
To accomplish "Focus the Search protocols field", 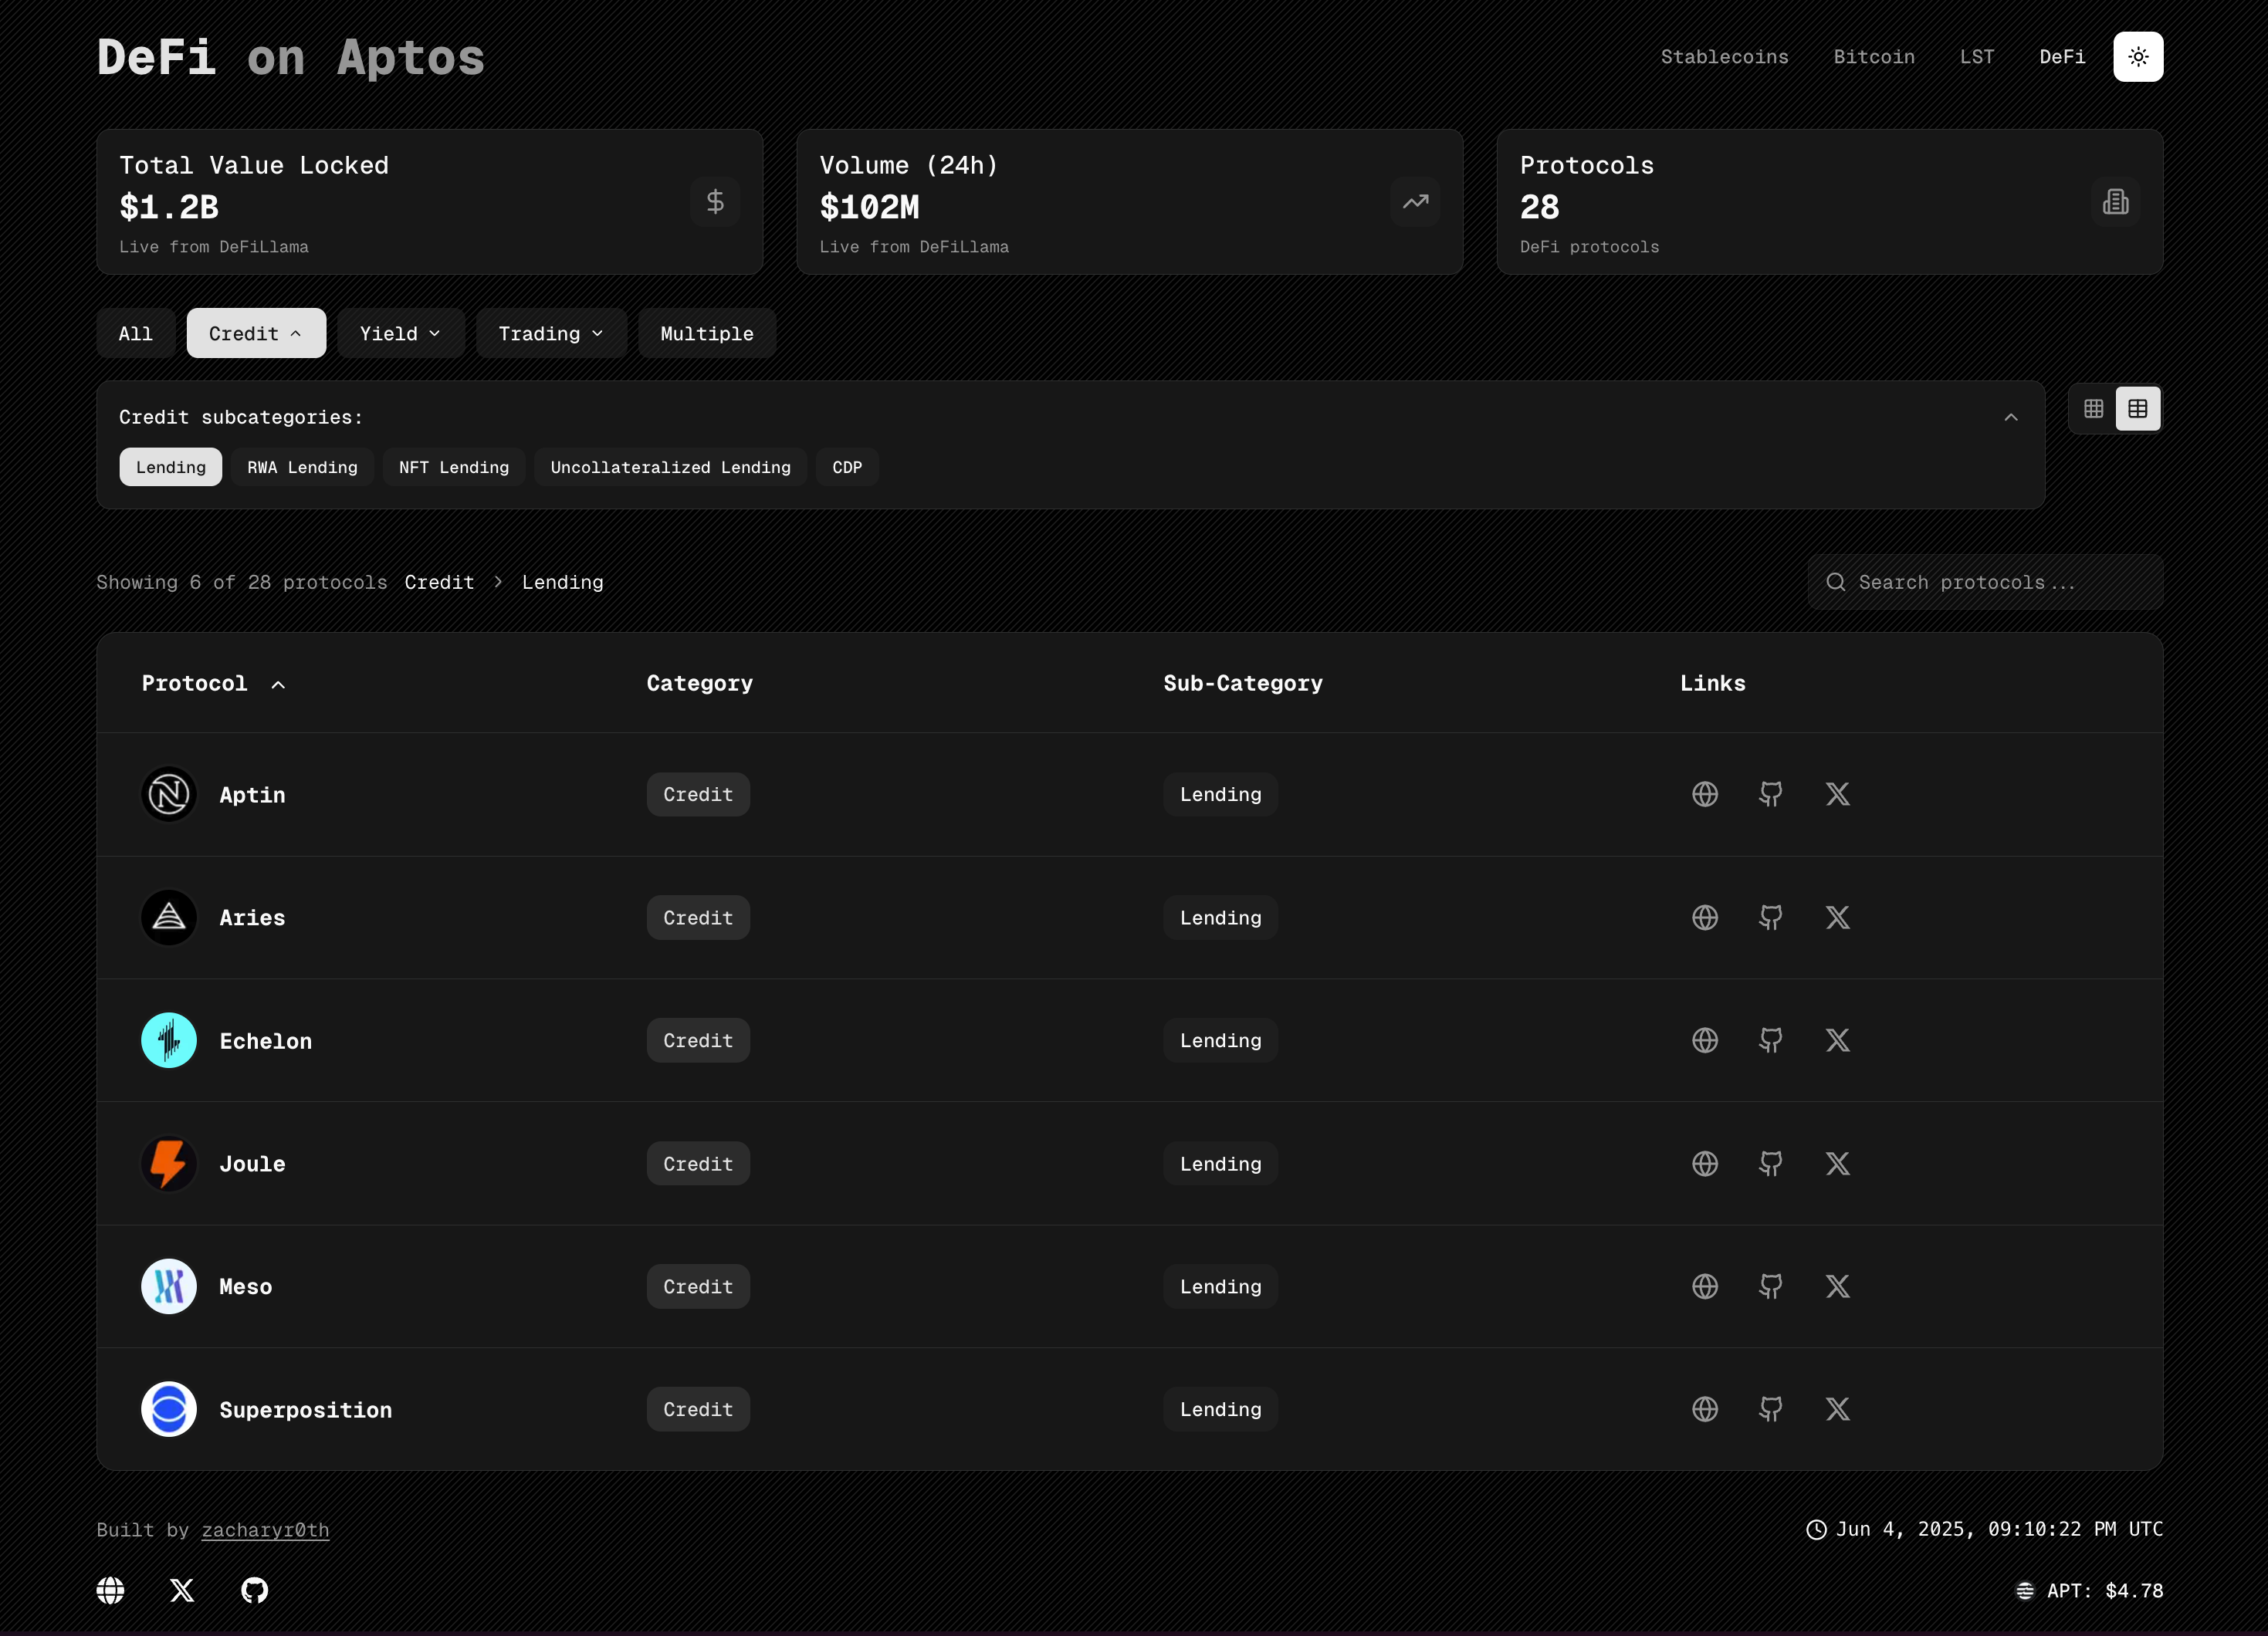I will pyautogui.click(x=1985, y=583).
